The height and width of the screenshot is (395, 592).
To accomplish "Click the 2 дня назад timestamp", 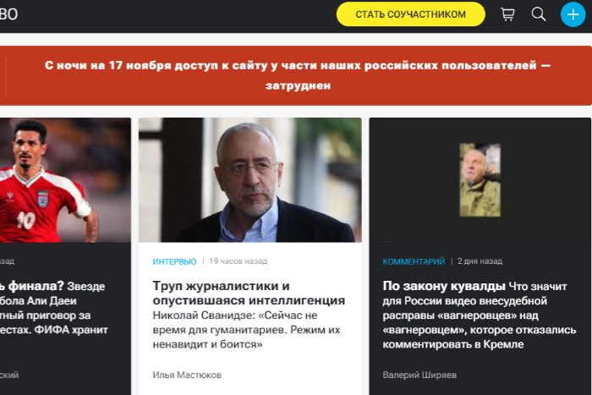I will pyautogui.click(x=480, y=261).
